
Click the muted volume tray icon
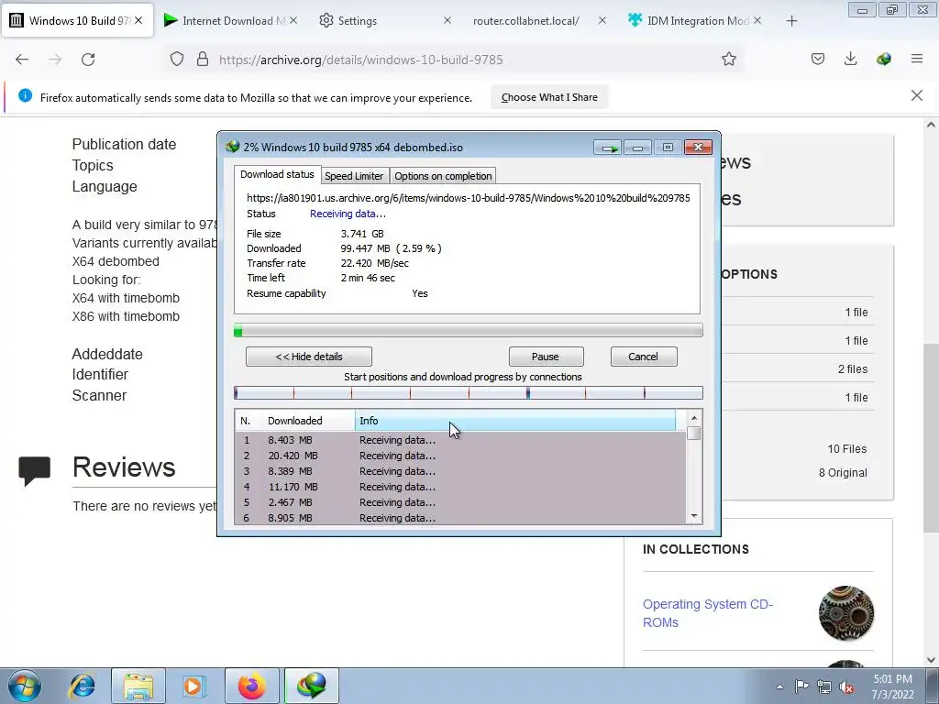click(846, 687)
